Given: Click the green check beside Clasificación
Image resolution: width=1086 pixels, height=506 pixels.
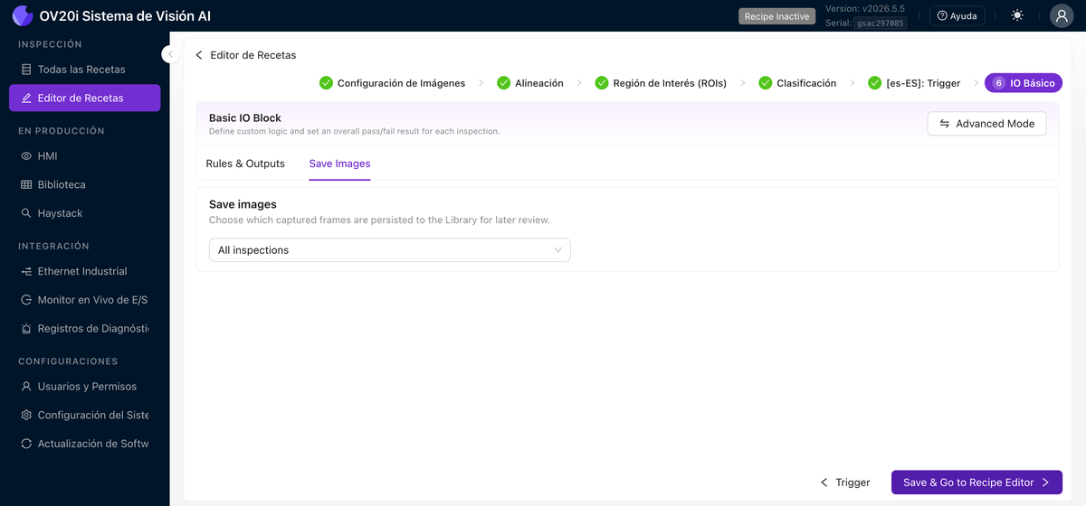Looking at the screenshot, I should pyautogui.click(x=766, y=83).
